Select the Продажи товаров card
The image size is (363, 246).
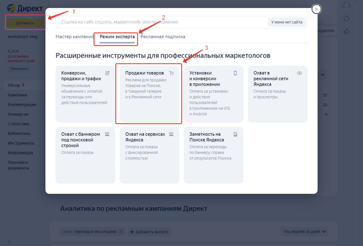(149, 94)
